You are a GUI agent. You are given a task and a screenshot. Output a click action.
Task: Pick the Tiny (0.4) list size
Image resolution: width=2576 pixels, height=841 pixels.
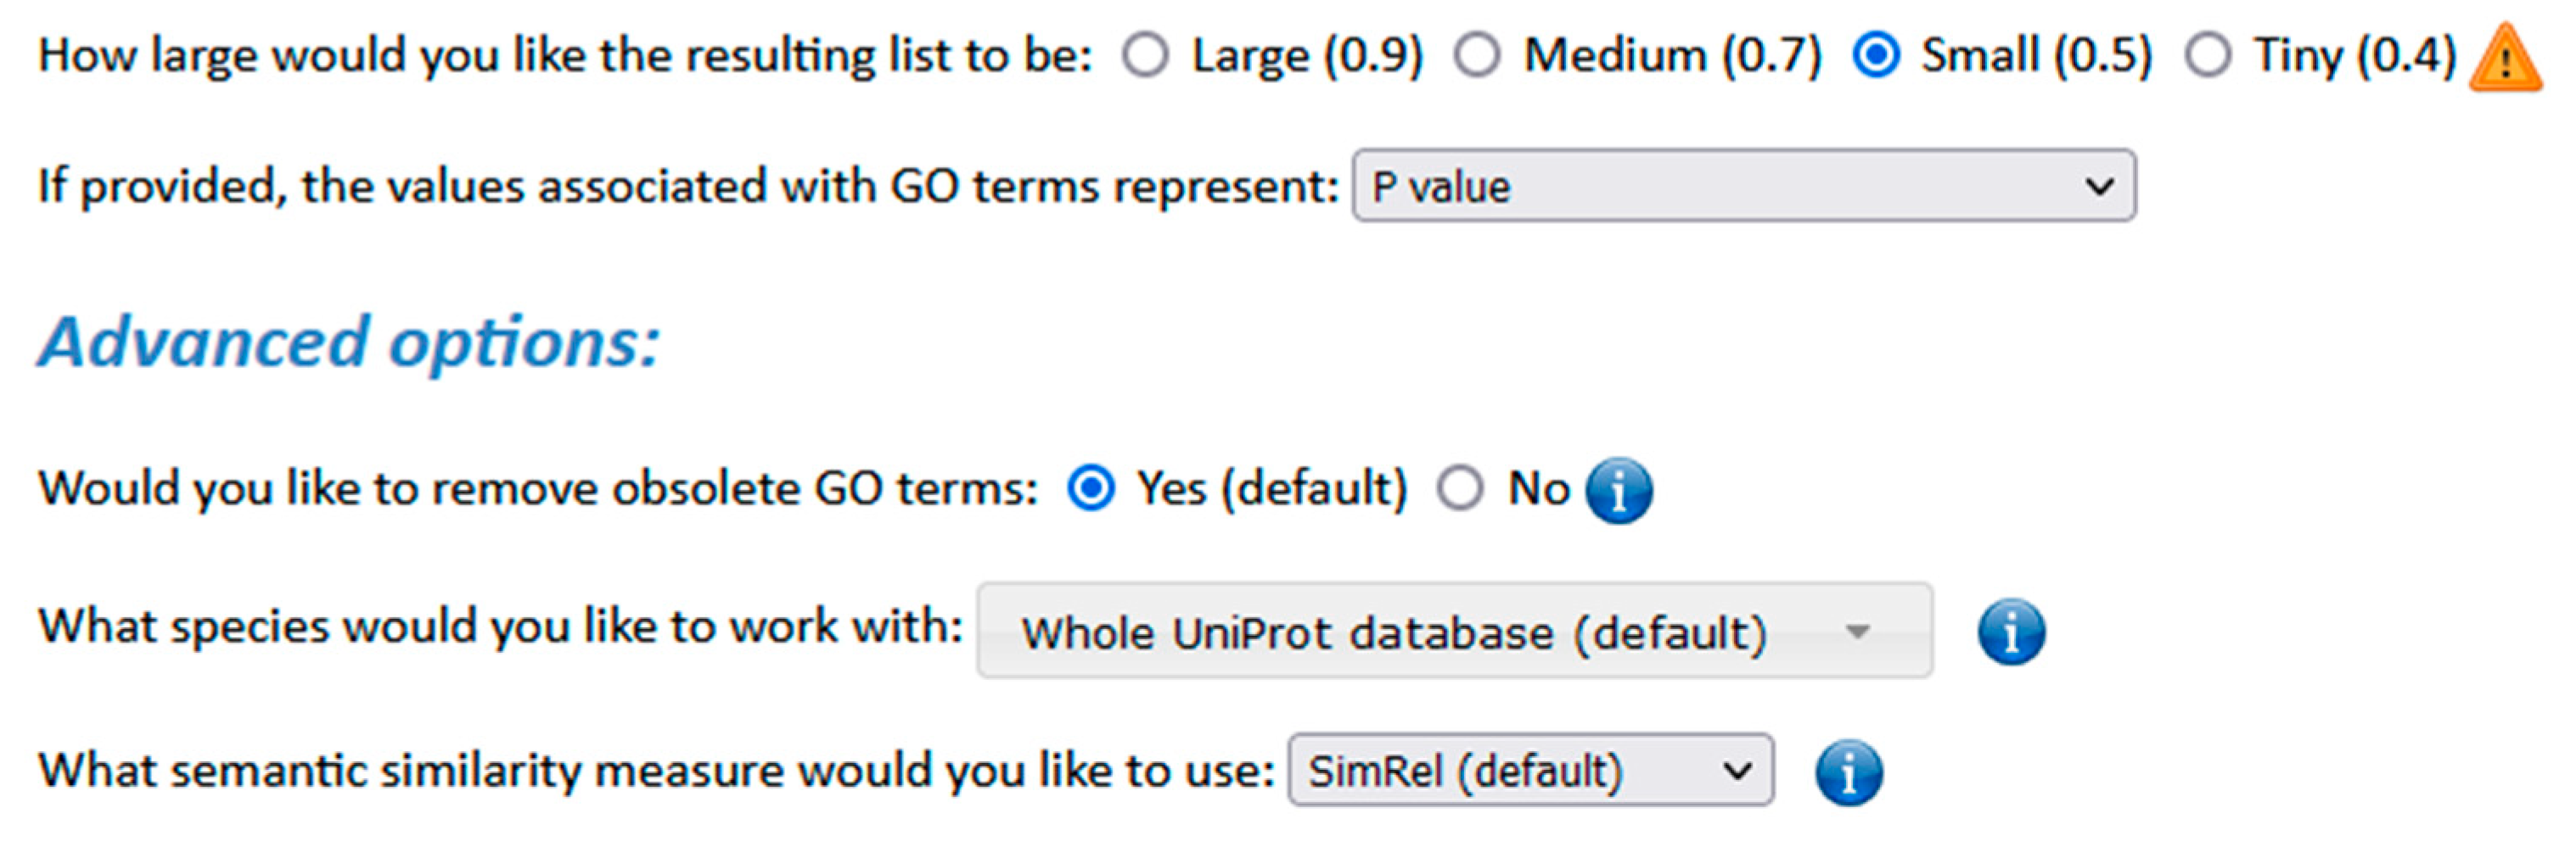(x=2208, y=56)
